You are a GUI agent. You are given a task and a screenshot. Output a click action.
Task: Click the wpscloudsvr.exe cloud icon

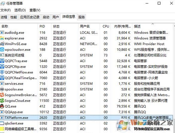[x=2, y=49]
